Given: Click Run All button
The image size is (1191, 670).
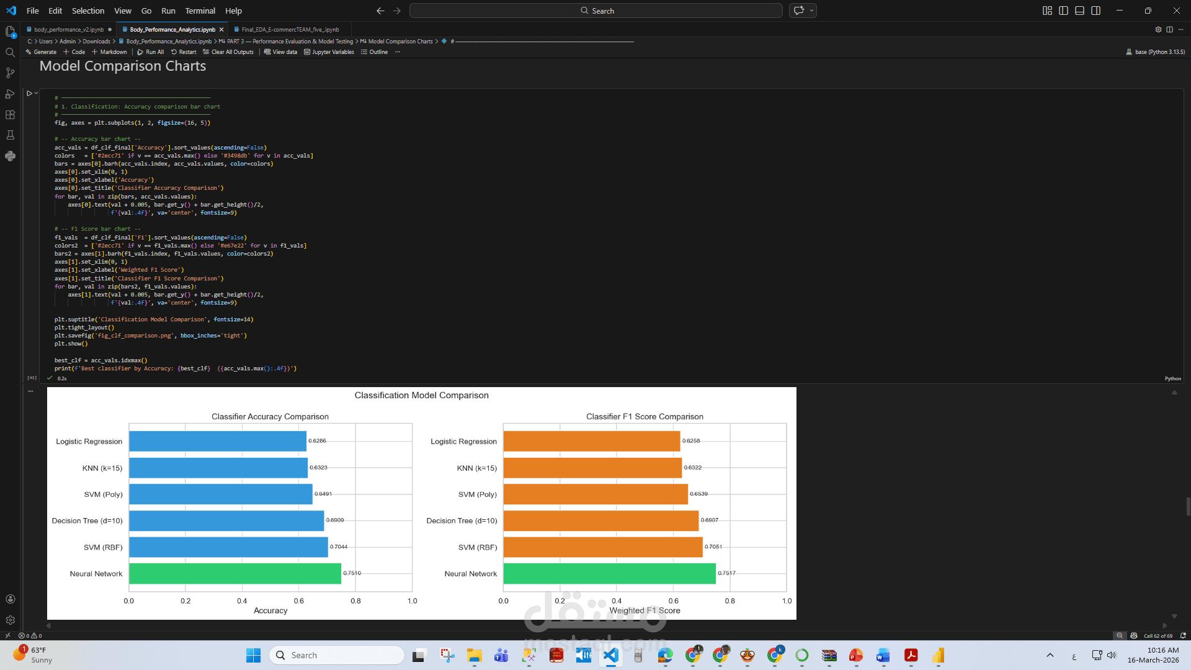Looking at the screenshot, I should tap(151, 52).
